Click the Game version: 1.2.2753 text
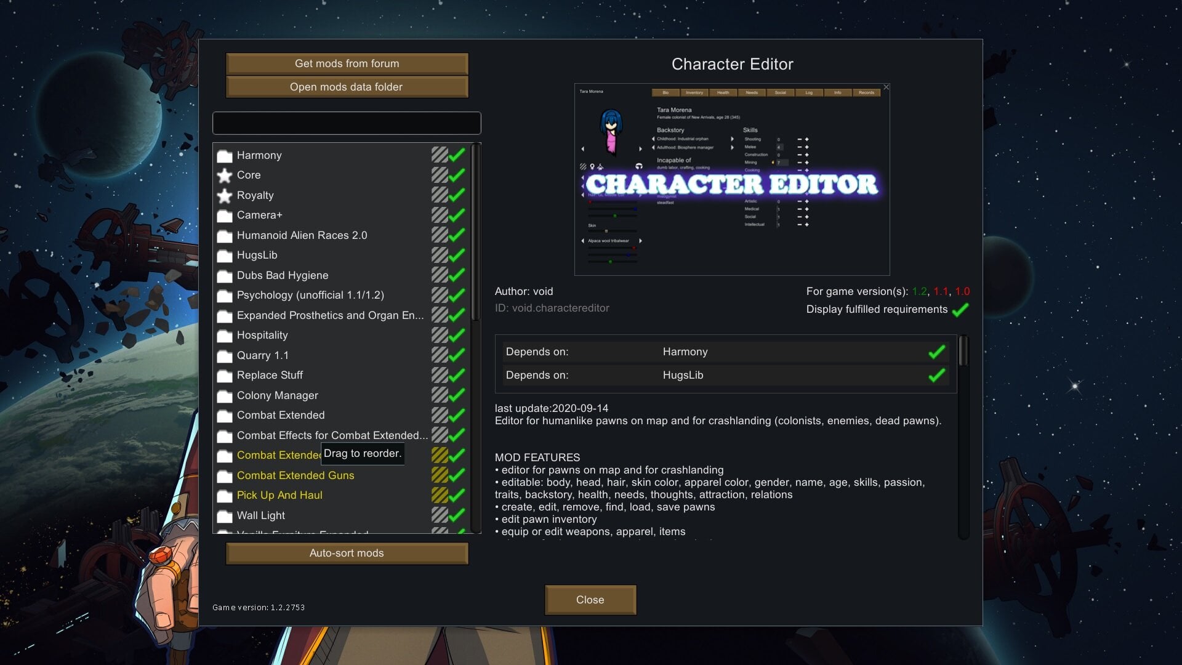This screenshot has height=665, width=1182. coord(259,607)
